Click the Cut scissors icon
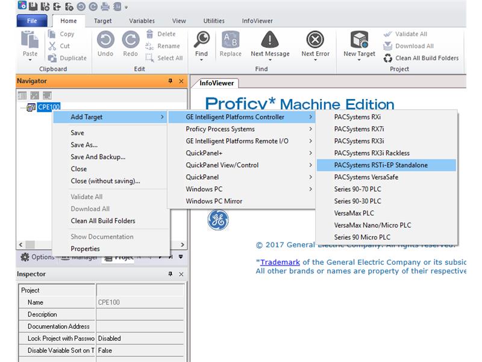The height and width of the screenshot is (362, 482). click(x=52, y=46)
